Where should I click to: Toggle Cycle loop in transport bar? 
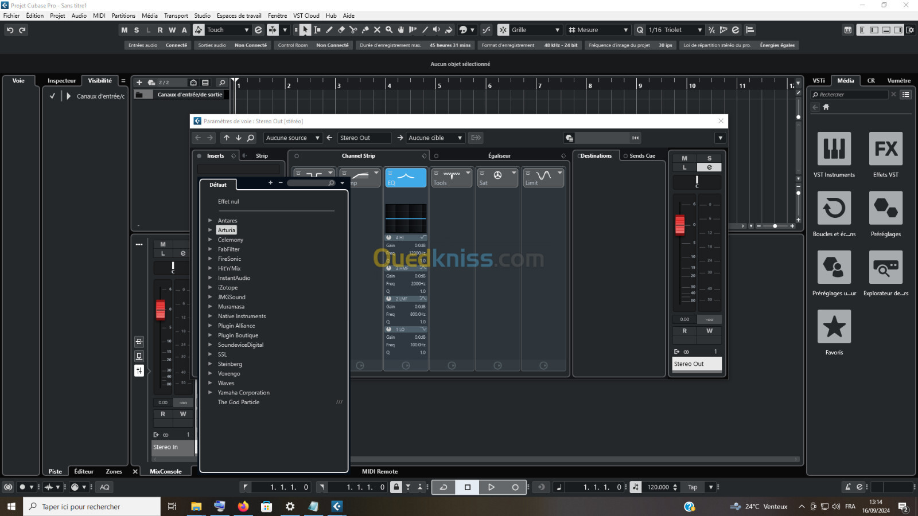click(444, 487)
